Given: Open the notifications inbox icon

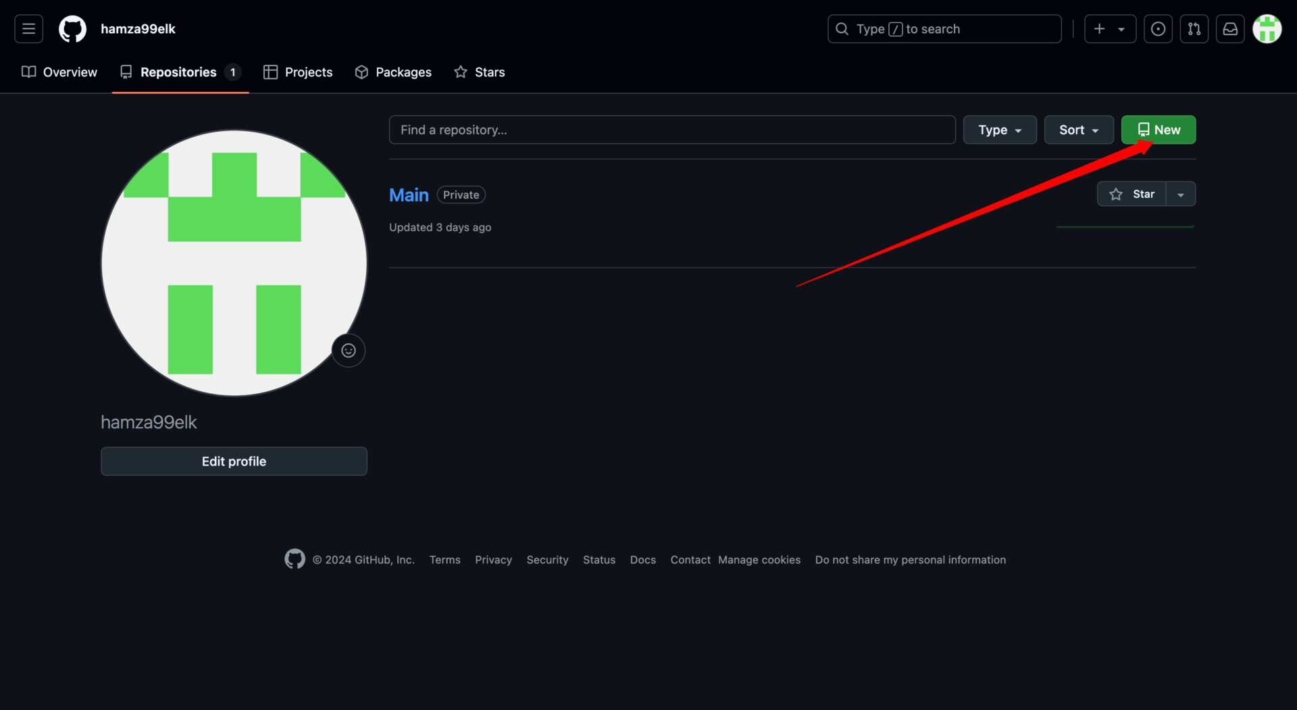Looking at the screenshot, I should point(1230,29).
